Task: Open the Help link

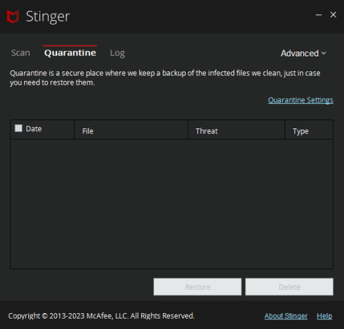Action: tap(324, 316)
